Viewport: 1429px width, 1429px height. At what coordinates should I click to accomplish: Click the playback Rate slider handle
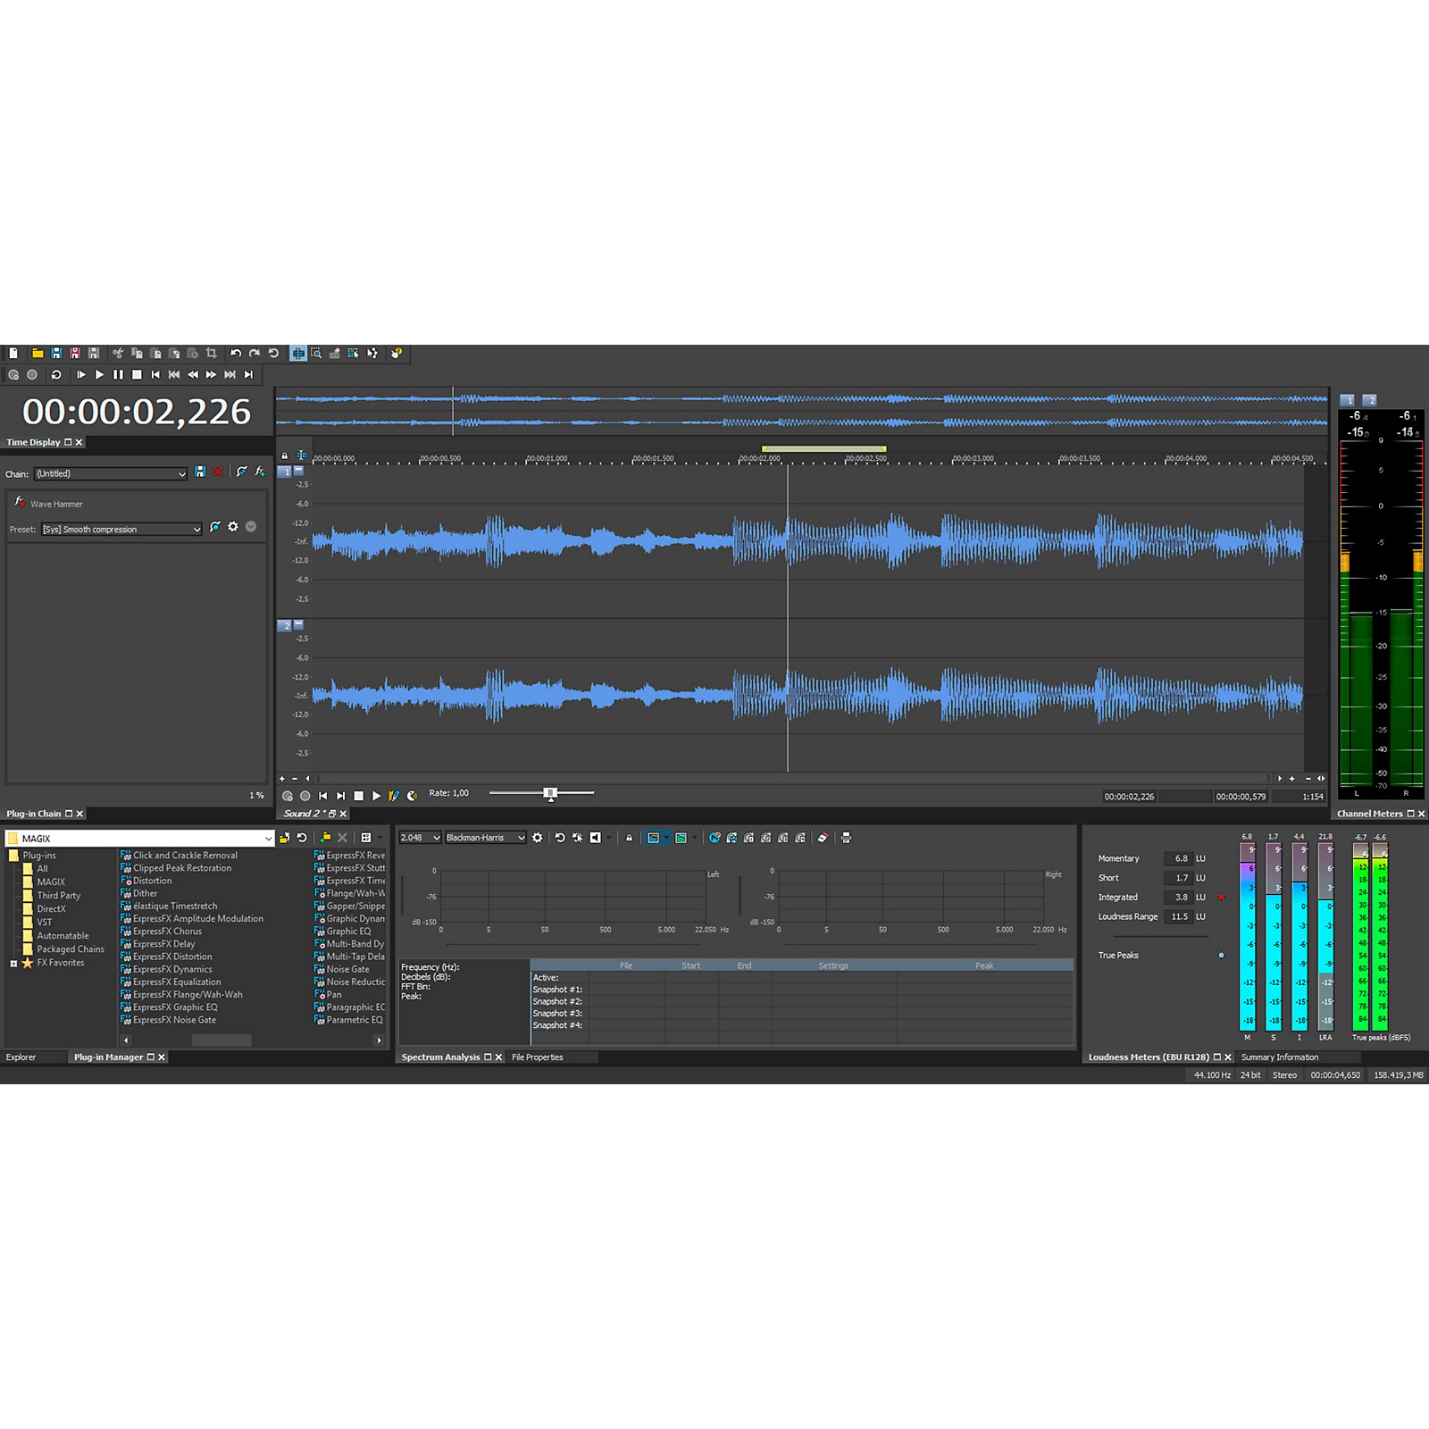(x=550, y=793)
